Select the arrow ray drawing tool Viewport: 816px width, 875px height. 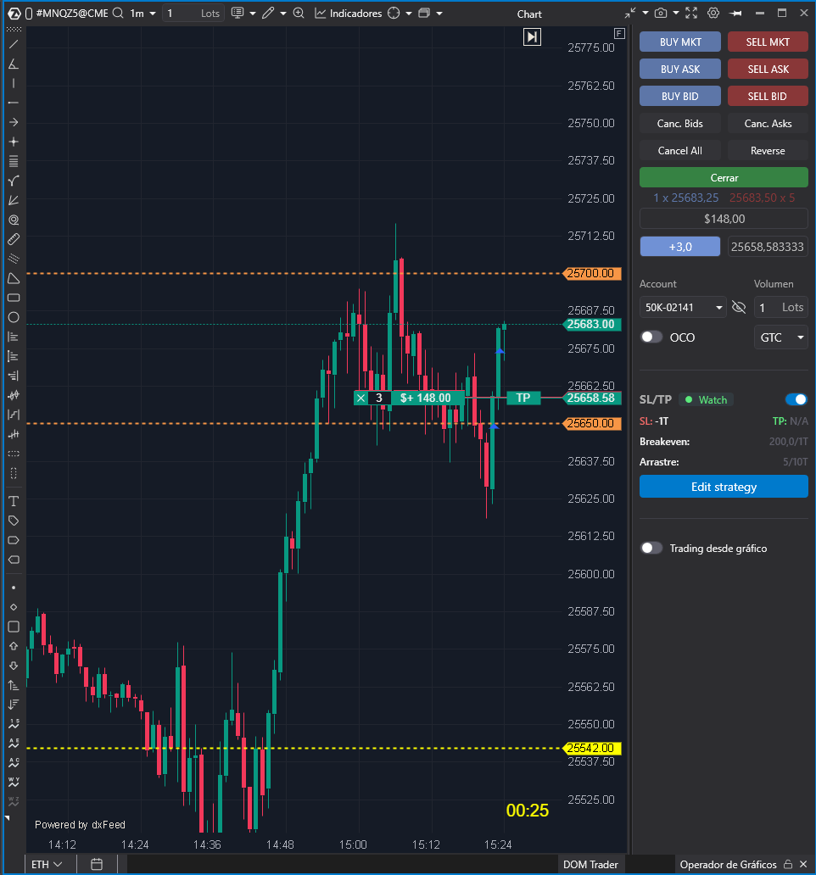14,122
